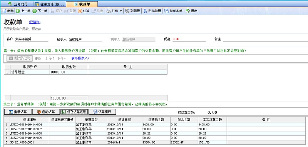Image resolution: width=308 pixels, height=147 pixels.
Task: Click the 本次结算金额 column header
Action: pos(213,120)
